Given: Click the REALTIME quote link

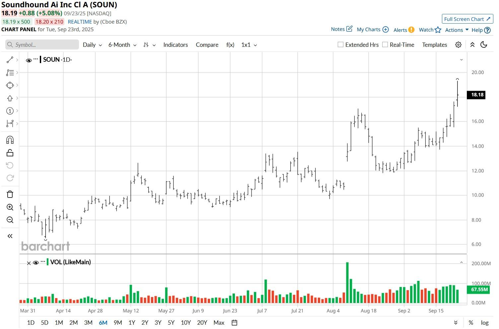Looking at the screenshot, I should tap(80, 22).
